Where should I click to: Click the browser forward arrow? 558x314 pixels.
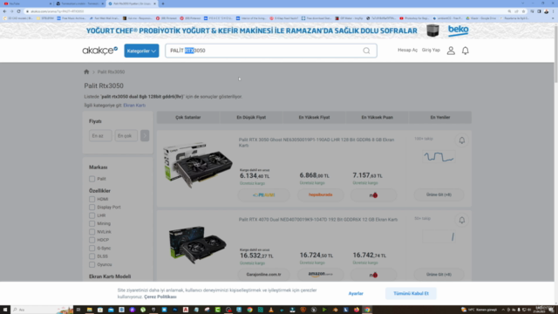[11, 11]
